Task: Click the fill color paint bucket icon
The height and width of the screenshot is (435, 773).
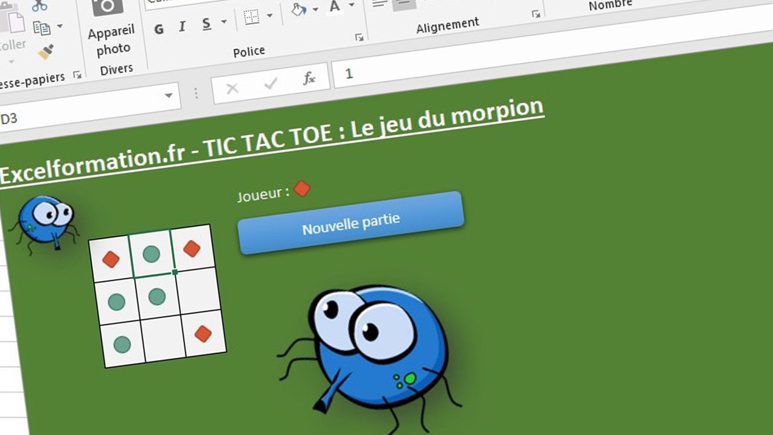Action: pyautogui.click(x=299, y=10)
